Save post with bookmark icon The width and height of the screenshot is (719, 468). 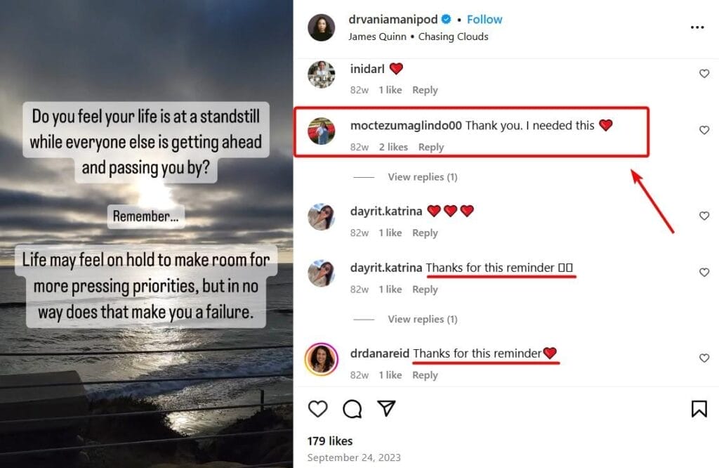tap(699, 408)
